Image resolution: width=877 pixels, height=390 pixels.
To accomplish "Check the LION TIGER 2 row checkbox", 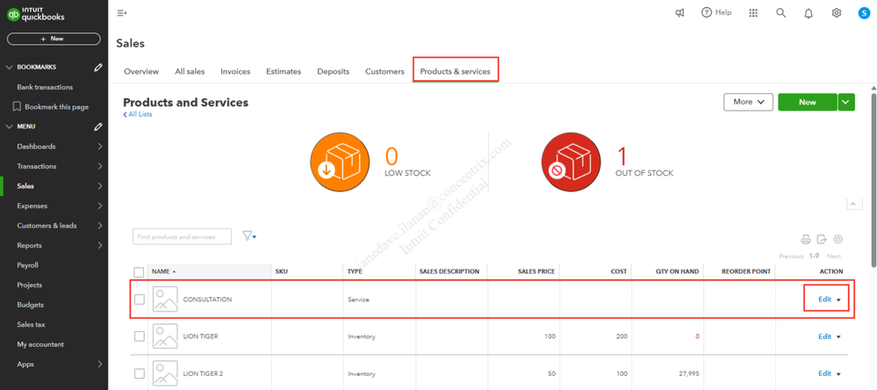I will (140, 373).
